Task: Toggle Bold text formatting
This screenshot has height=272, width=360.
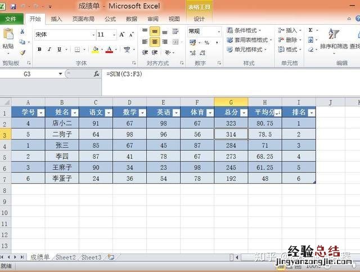Action: pos(40,50)
